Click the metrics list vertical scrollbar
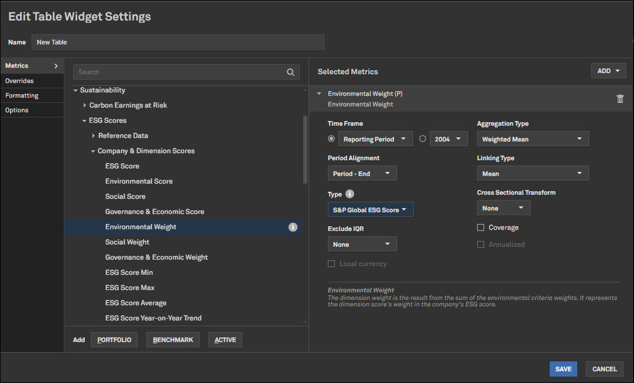634x383 pixels. click(304, 150)
